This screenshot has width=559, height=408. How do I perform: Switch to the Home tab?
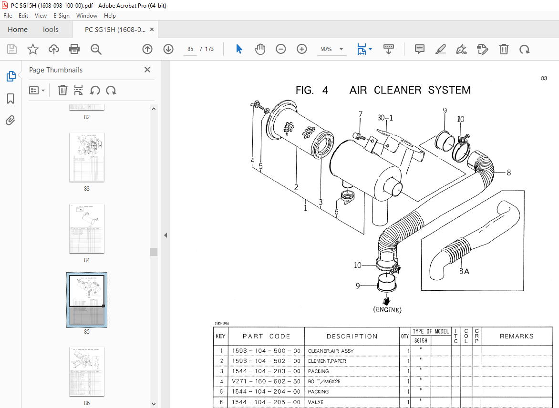coord(18,30)
